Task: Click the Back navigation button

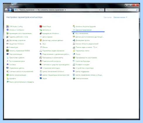Action: point(6,10)
